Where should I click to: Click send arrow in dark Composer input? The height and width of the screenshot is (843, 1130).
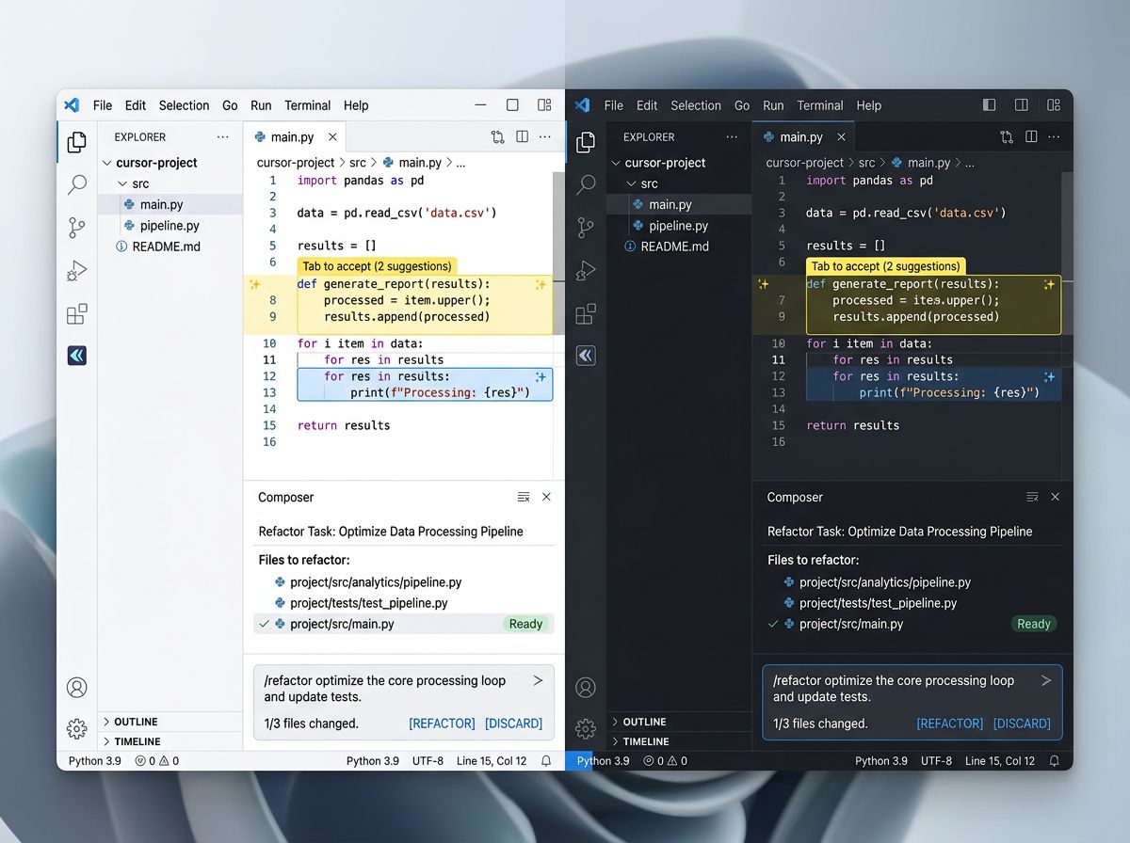1046,680
